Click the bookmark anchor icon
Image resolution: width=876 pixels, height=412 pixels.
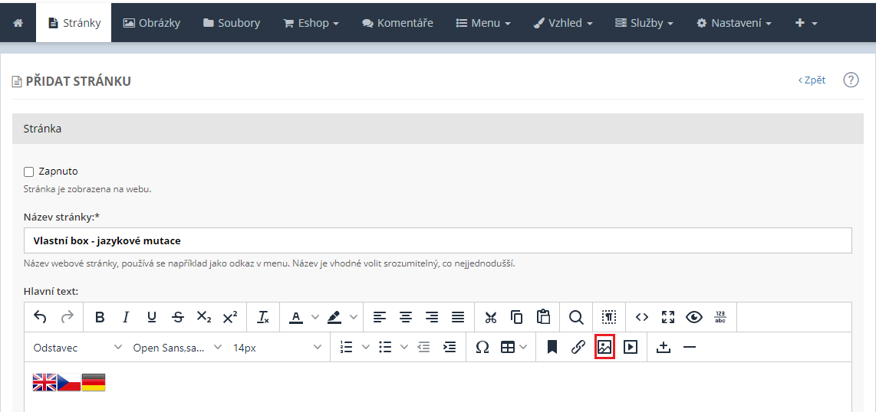(552, 347)
